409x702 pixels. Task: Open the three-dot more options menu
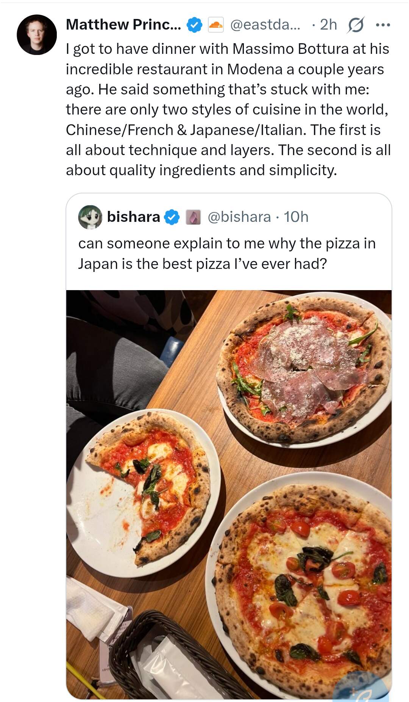(x=383, y=25)
